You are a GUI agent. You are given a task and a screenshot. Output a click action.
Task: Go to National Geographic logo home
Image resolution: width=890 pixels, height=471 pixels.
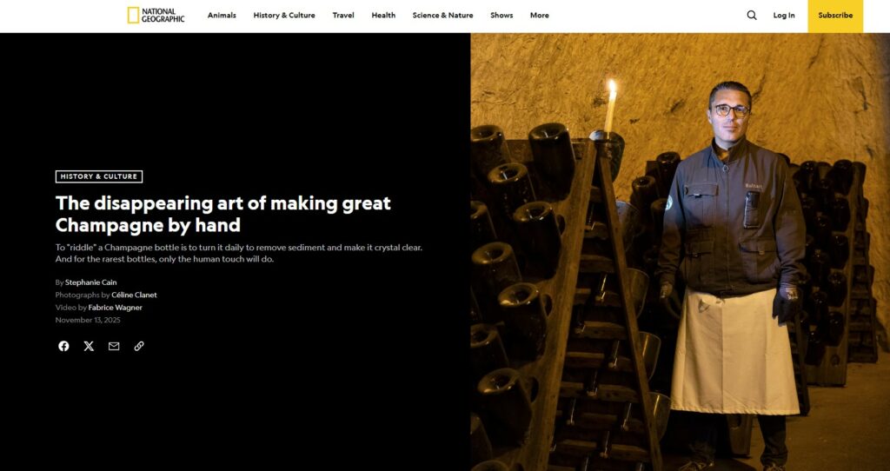click(x=156, y=16)
